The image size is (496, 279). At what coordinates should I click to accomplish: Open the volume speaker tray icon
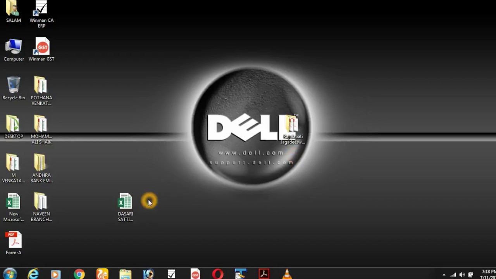click(462, 275)
